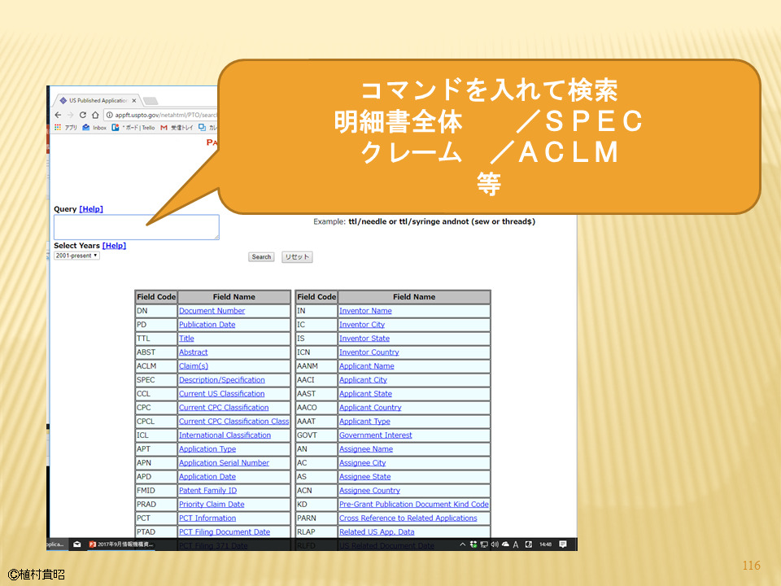Show hidden system tray icons chevron
Viewport: 781px width, 586px height.
pyautogui.click(x=462, y=544)
